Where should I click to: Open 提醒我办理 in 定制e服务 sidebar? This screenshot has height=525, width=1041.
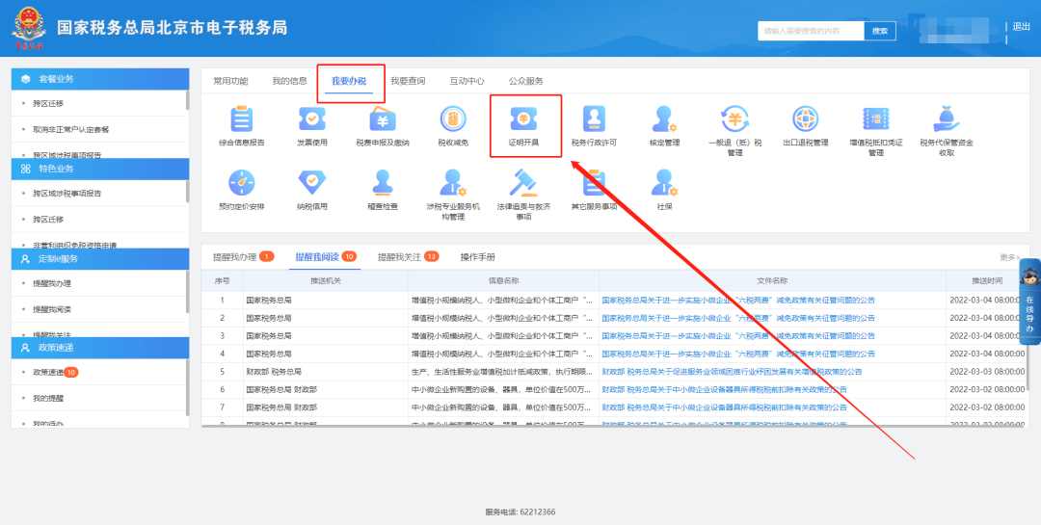tap(52, 283)
